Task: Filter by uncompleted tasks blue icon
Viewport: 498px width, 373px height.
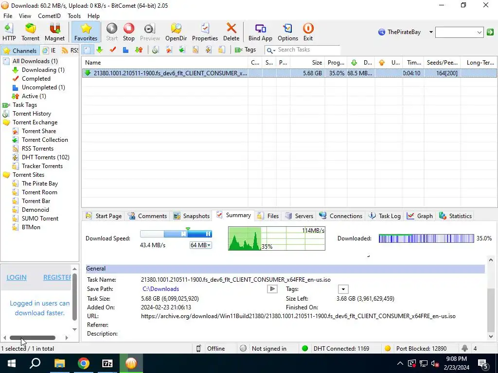Action: [125, 50]
